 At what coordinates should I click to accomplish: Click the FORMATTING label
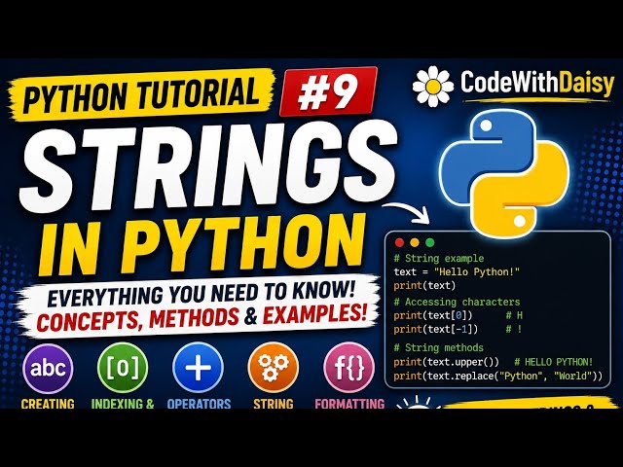349,404
